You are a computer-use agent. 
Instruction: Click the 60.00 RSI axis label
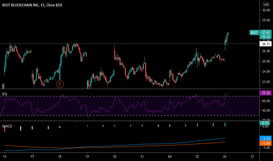point(266,101)
